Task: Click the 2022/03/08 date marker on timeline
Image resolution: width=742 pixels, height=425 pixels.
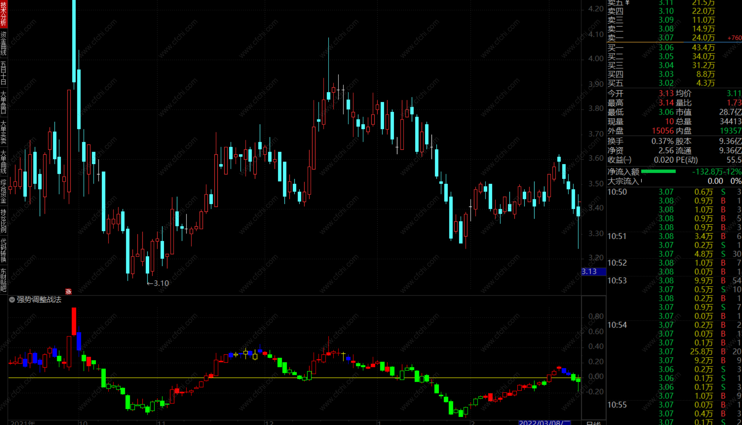Action: point(544,422)
